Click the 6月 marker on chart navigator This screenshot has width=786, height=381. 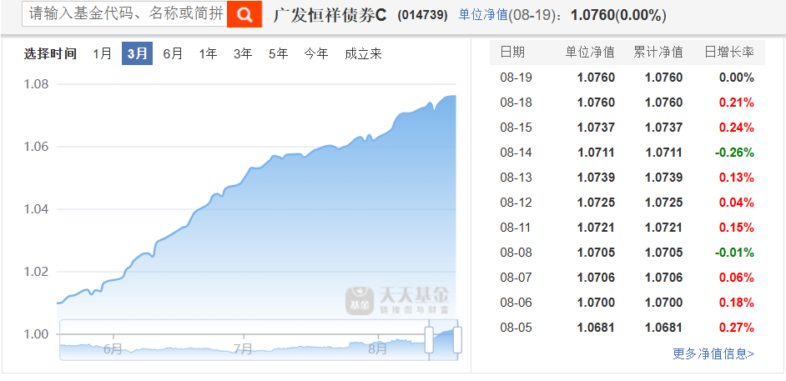tap(113, 348)
